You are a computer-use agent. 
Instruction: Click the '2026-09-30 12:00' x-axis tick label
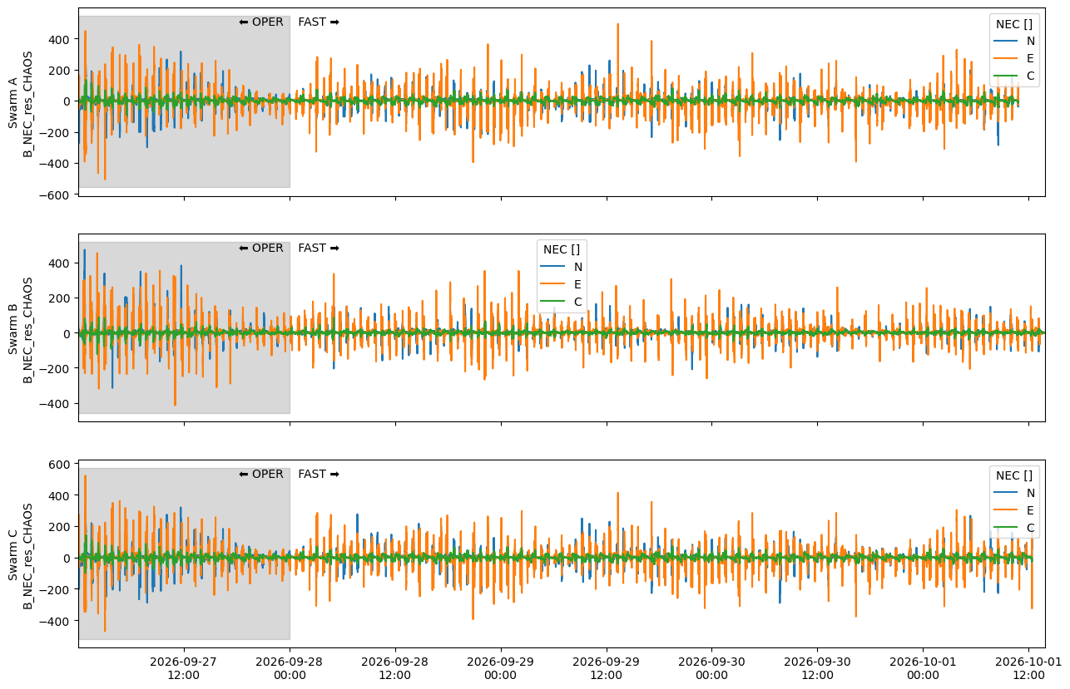point(817,668)
